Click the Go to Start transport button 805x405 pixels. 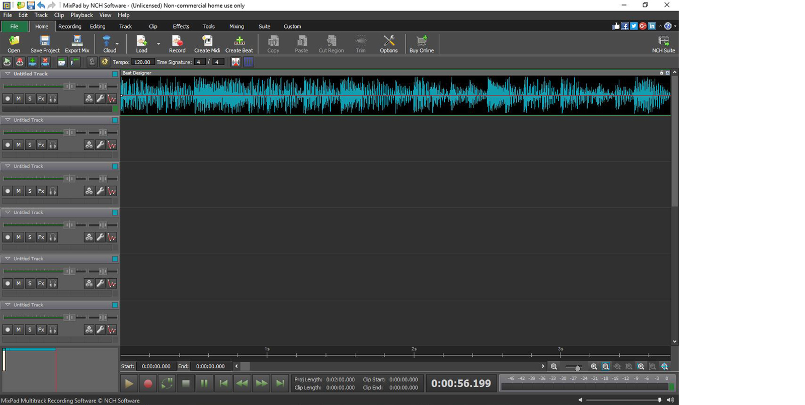(223, 383)
